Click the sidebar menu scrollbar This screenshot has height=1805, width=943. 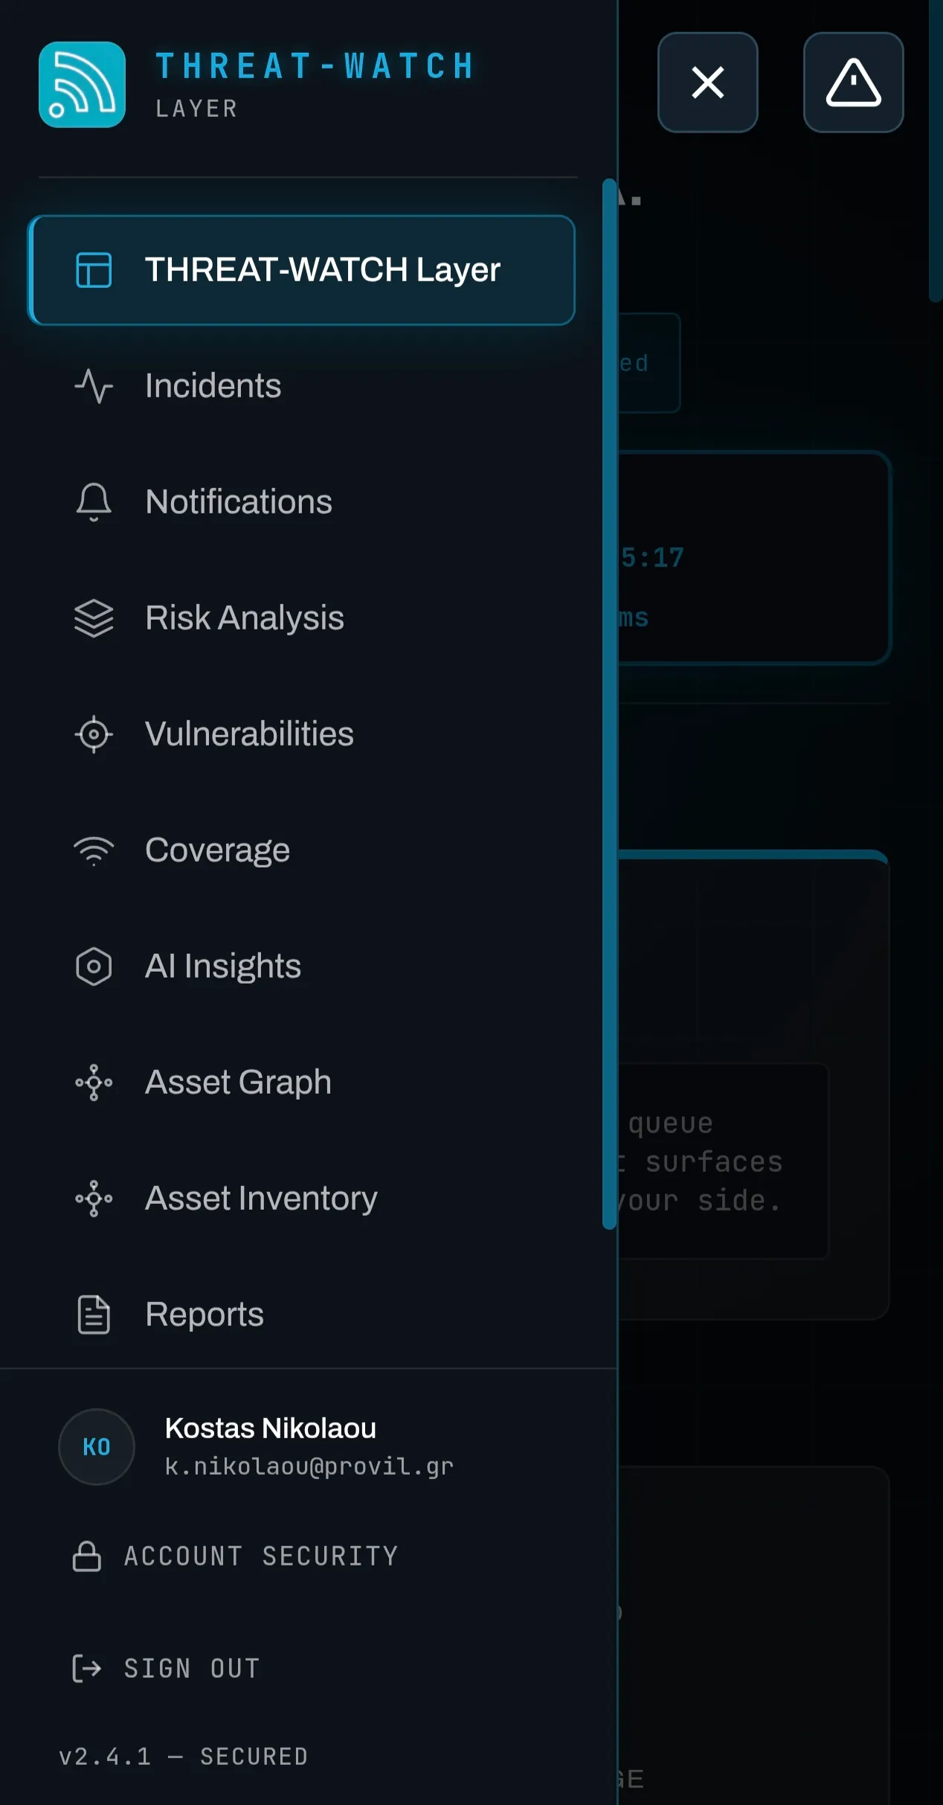610,704
